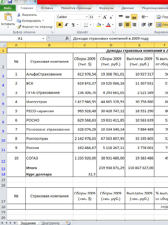168x225 pixels.
Task: Increase font size with large A icon
Action: point(105,17)
